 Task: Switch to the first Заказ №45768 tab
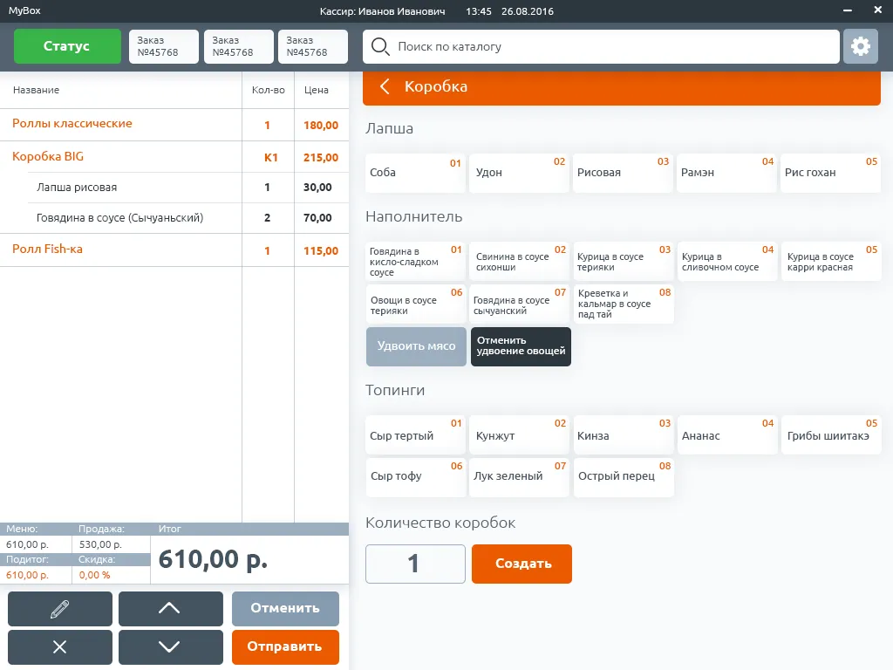coord(164,46)
